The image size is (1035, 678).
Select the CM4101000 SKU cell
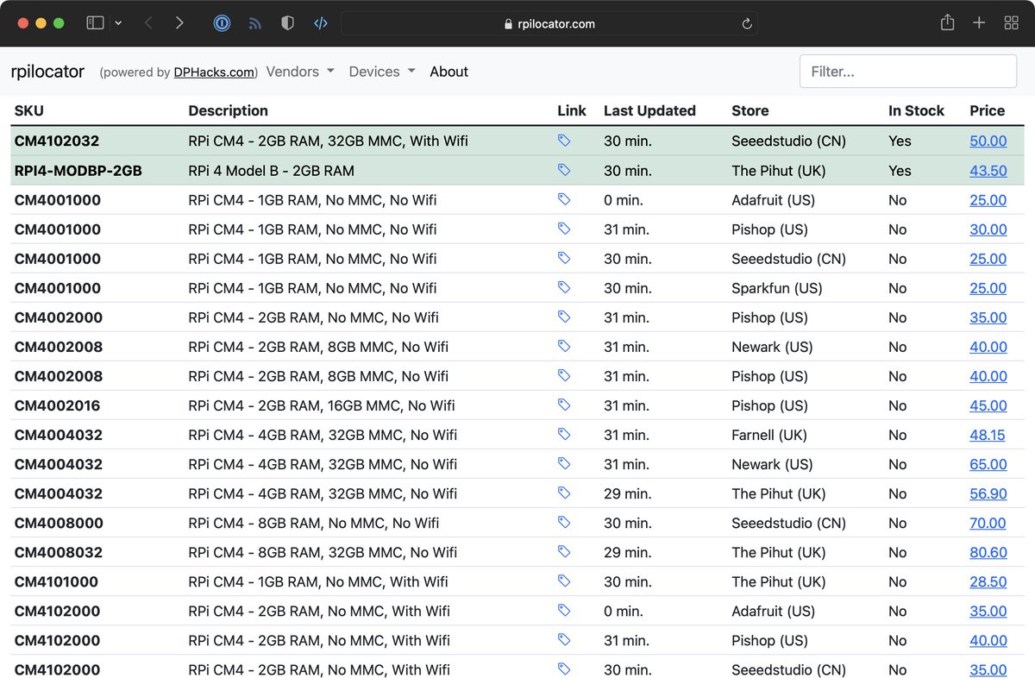tap(56, 581)
